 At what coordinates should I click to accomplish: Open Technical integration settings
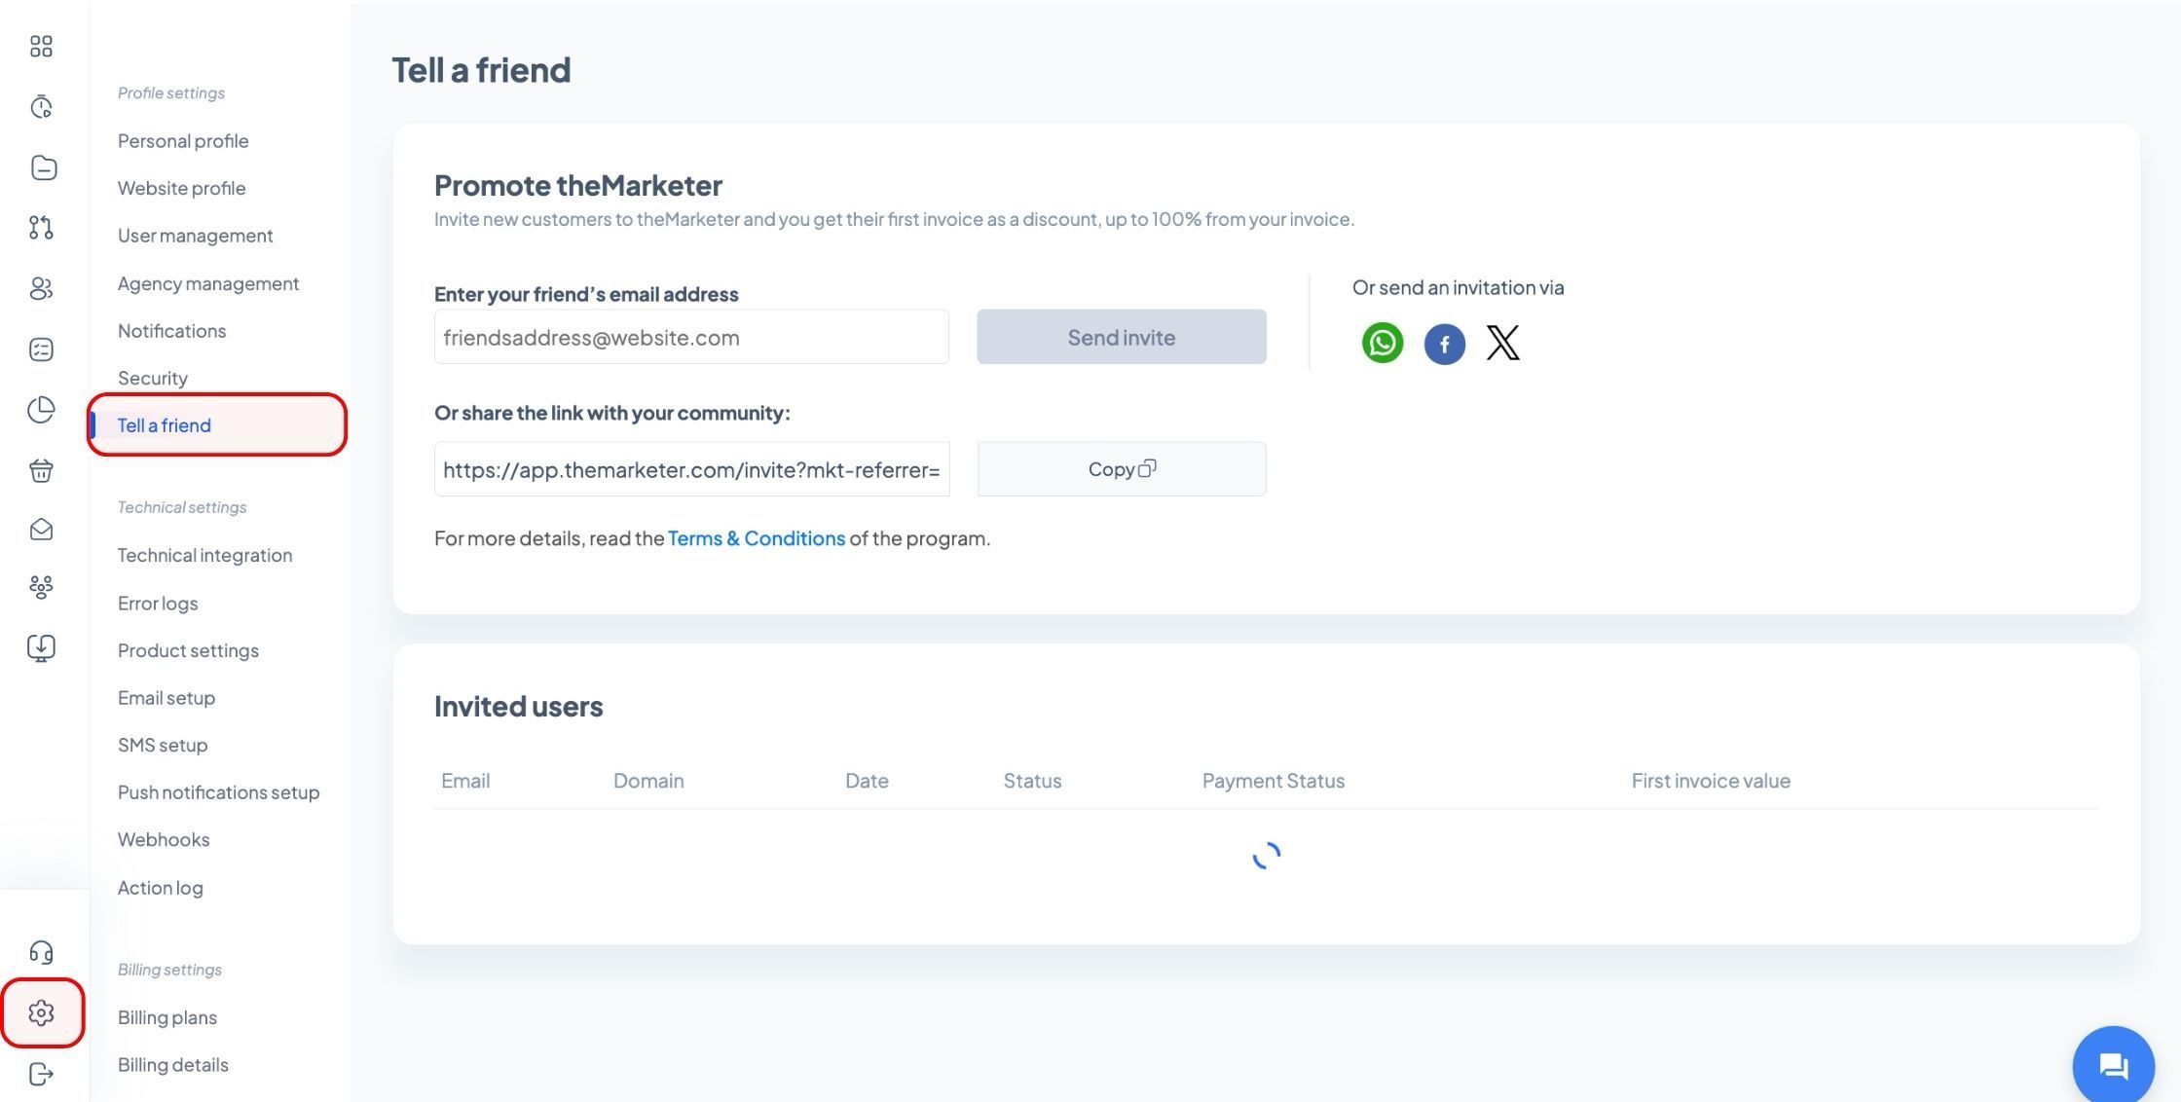tap(204, 555)
